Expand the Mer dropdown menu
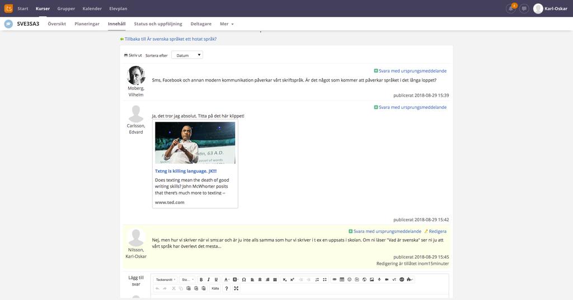Screen dimensions: 573x300 227,23
